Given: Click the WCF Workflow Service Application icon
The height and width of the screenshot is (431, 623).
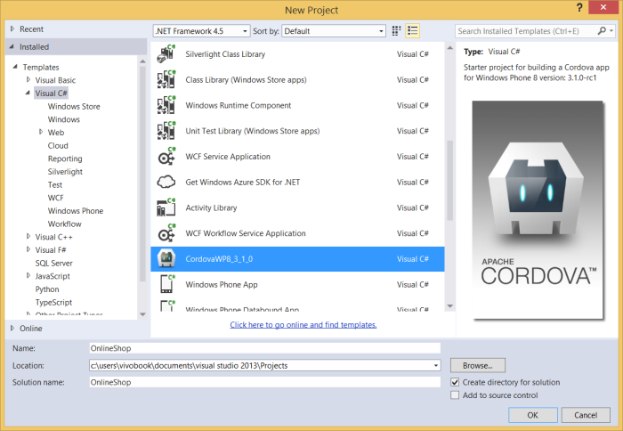Looking at the screenshot, I should click(166, 233).
